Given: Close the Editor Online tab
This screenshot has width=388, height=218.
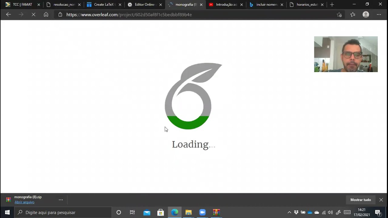Looking at the screenshot, I should 160,5.
